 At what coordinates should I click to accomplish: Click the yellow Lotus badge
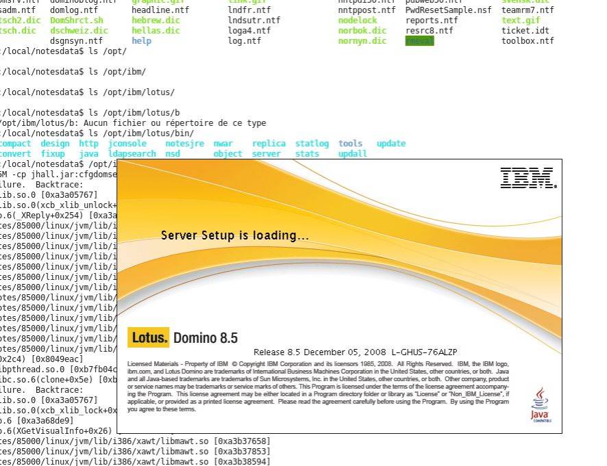pyautogui.click(x=149, y=337)
